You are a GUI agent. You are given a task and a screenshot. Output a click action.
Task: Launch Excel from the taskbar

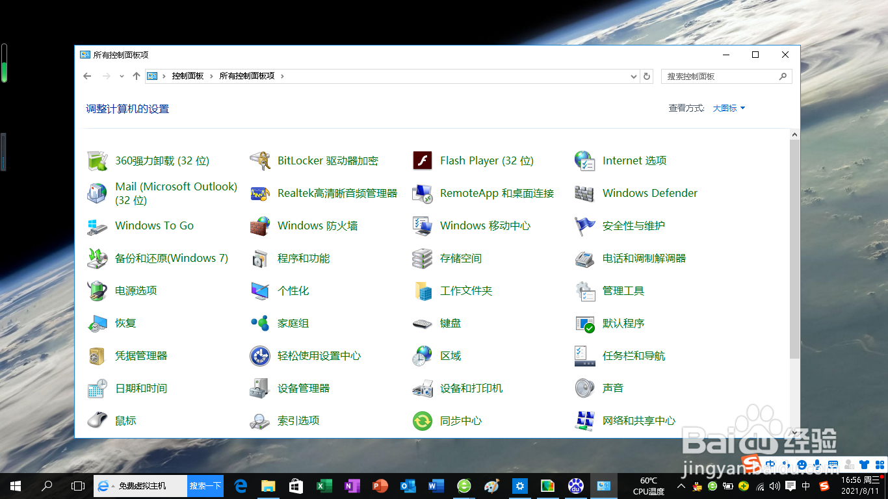324,485
